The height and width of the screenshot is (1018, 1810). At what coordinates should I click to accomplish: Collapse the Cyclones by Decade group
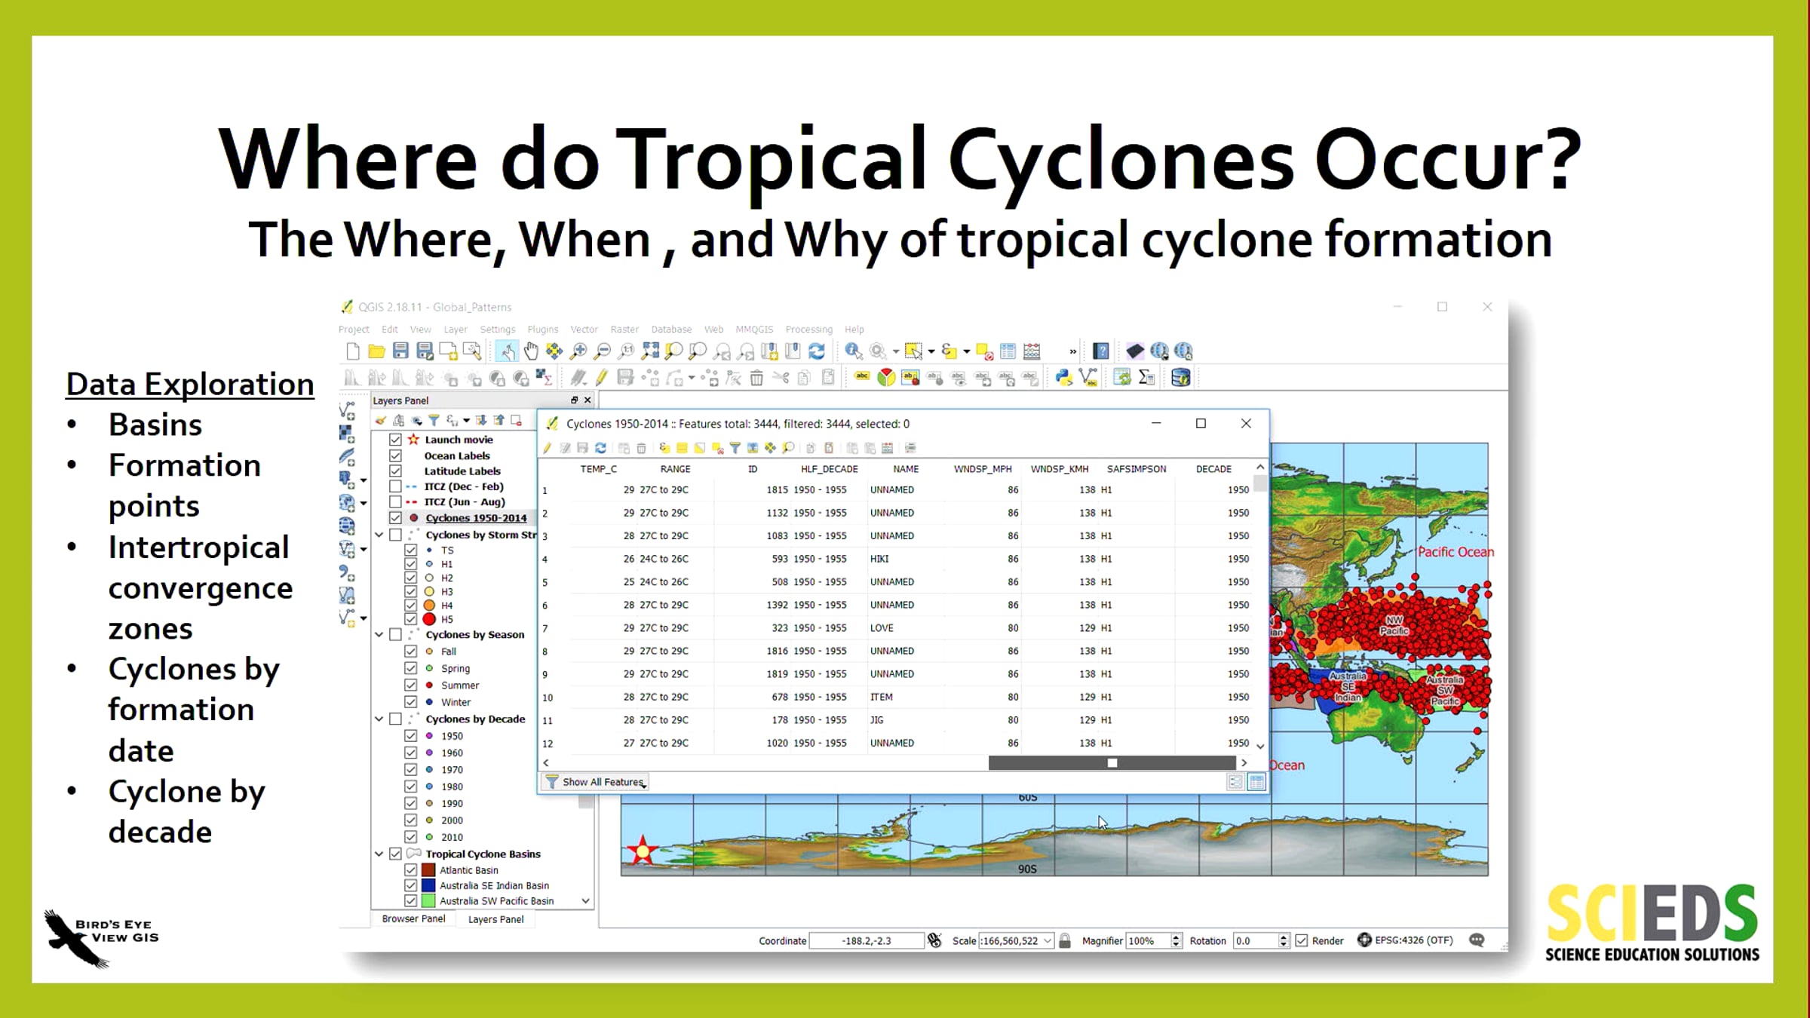click(379, 719)
